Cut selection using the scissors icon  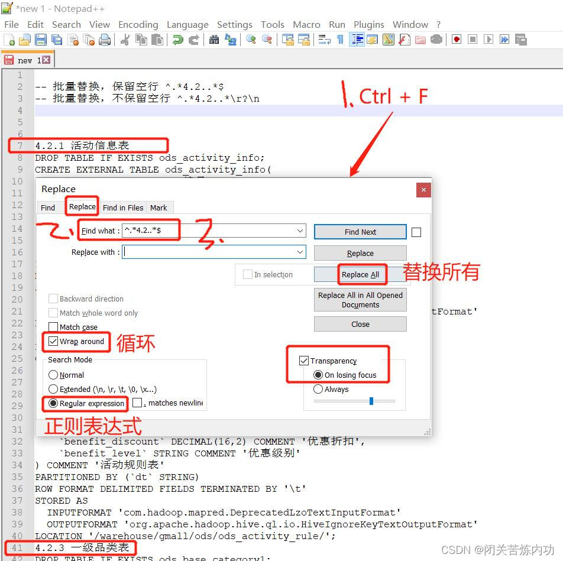click(125, 40)
